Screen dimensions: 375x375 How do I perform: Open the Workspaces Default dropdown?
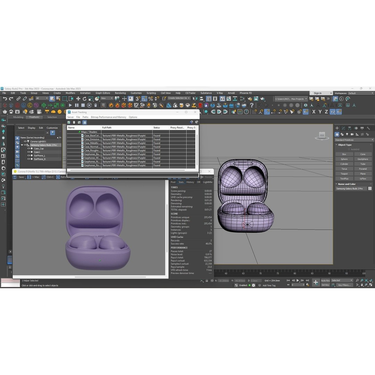(361, 93)
